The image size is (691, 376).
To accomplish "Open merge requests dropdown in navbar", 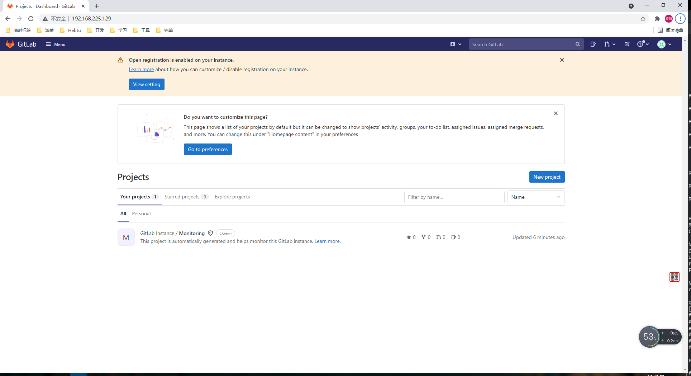I will tap(609, 44).
